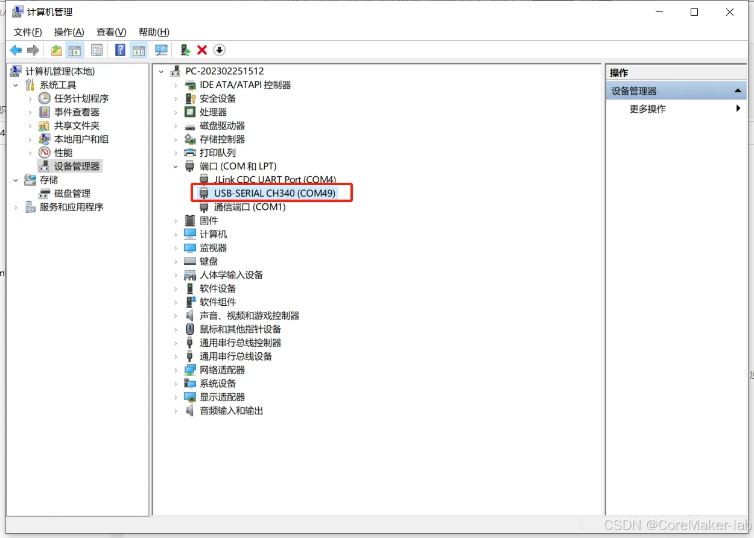Collapse the 设备管理器 section in Operations pane

pos(737,90)
